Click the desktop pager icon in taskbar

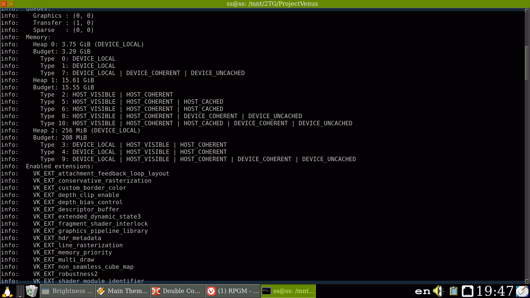[20, 291]
